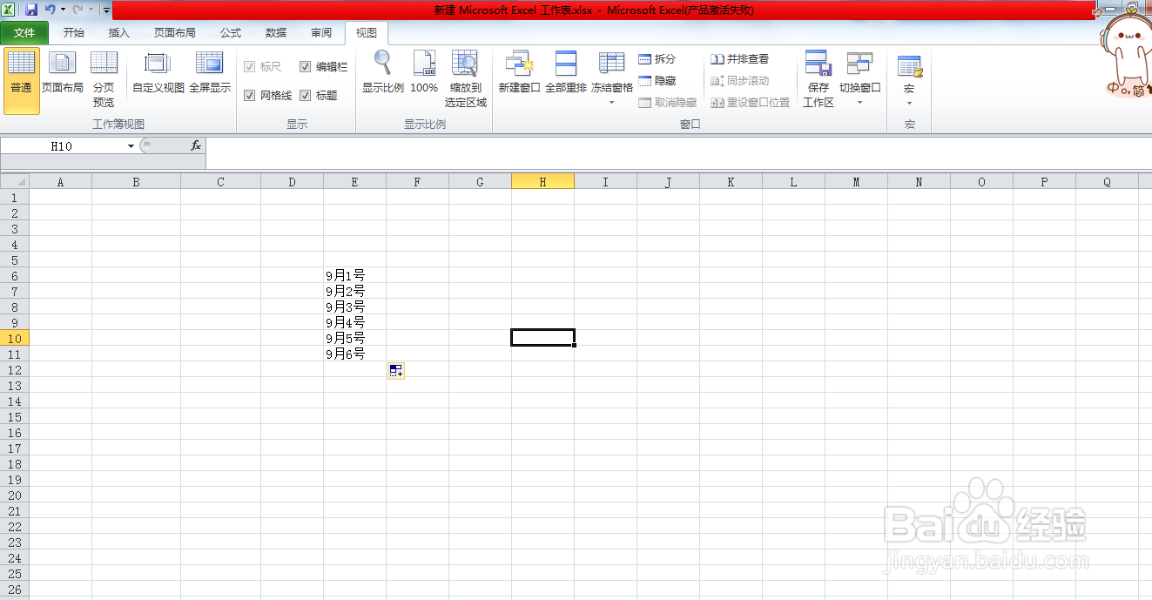Select cell containing 9月1号
Image resolution: width=1152 pixels, height=600 pixels.
click(x=354, y=275)
